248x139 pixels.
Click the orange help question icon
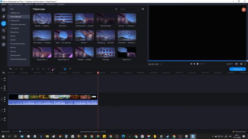click(244, 10)
